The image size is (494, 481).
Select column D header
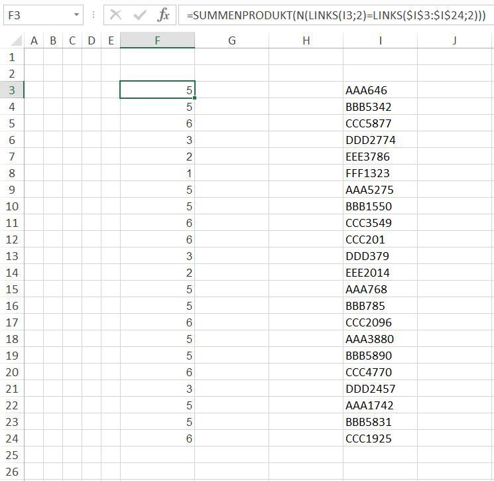(92, 40)
